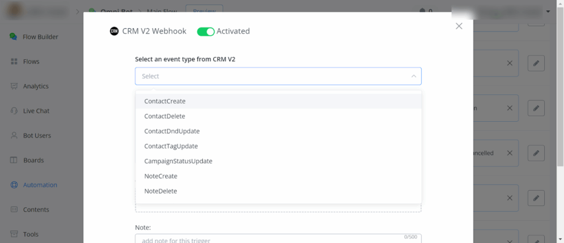This screenshot has width=564, height=243.
Task: Disable the CRM V2 Webhook Activated toggle
Action: tap(206, 31)
